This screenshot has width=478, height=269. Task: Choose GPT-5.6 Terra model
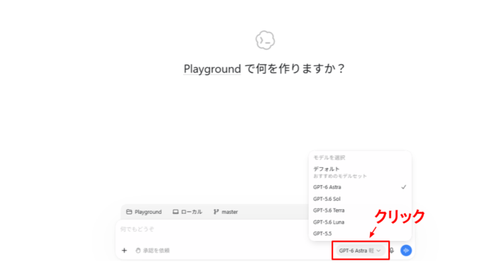[x=360, y=211]
